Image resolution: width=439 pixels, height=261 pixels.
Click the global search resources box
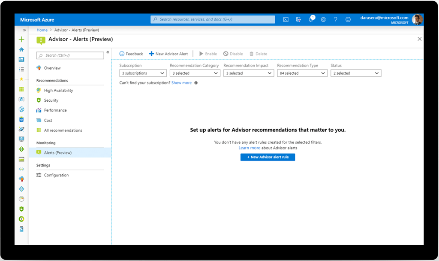coord(213,19)
